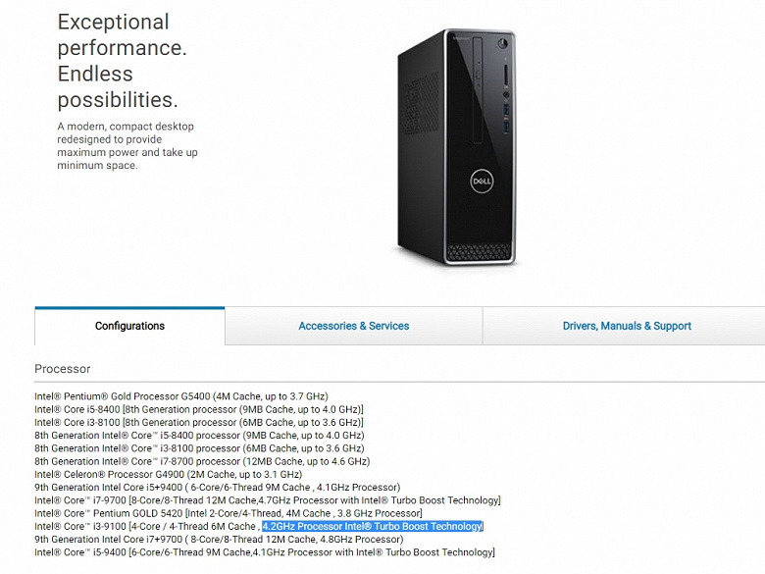Select the Core i7-9700 8-Core/8-Thread entry
This screenshot has height=574, width=765.
[x=267, y=500]
